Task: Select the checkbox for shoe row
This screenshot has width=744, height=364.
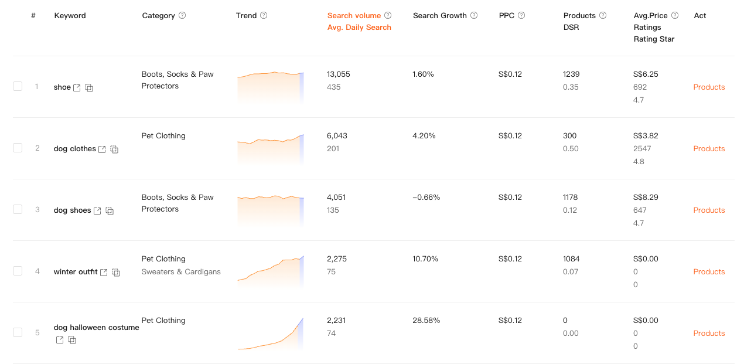Action: click(x=18, y=86)
